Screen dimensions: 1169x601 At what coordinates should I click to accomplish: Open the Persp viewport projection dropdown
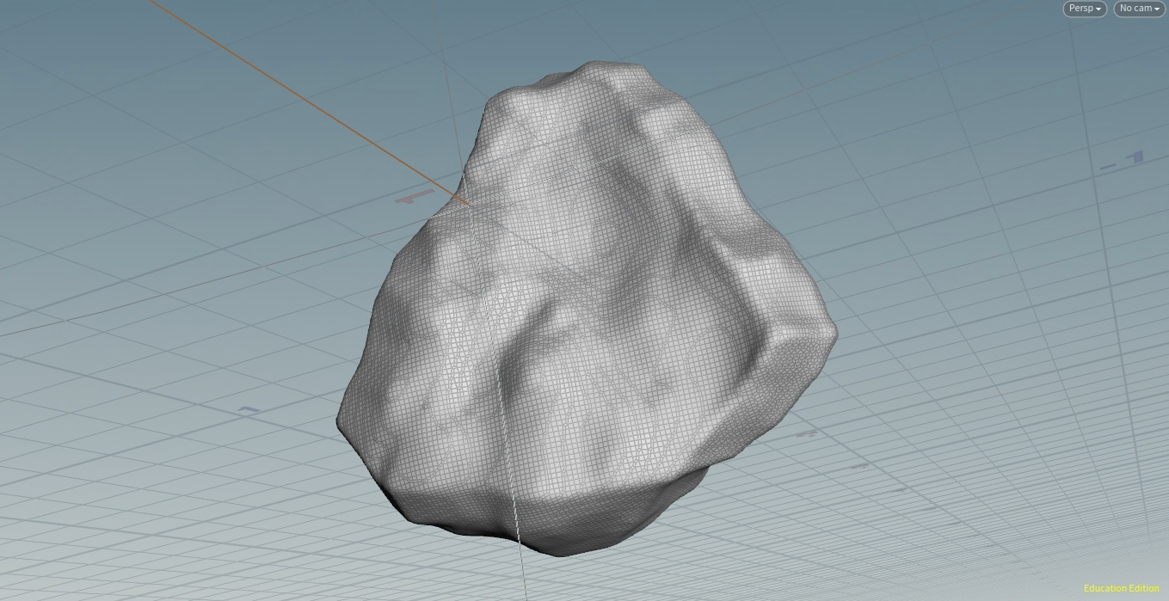(1084, 9)
